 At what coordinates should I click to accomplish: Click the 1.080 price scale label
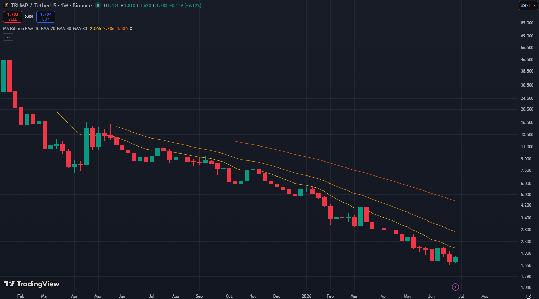tap(526, 287)
